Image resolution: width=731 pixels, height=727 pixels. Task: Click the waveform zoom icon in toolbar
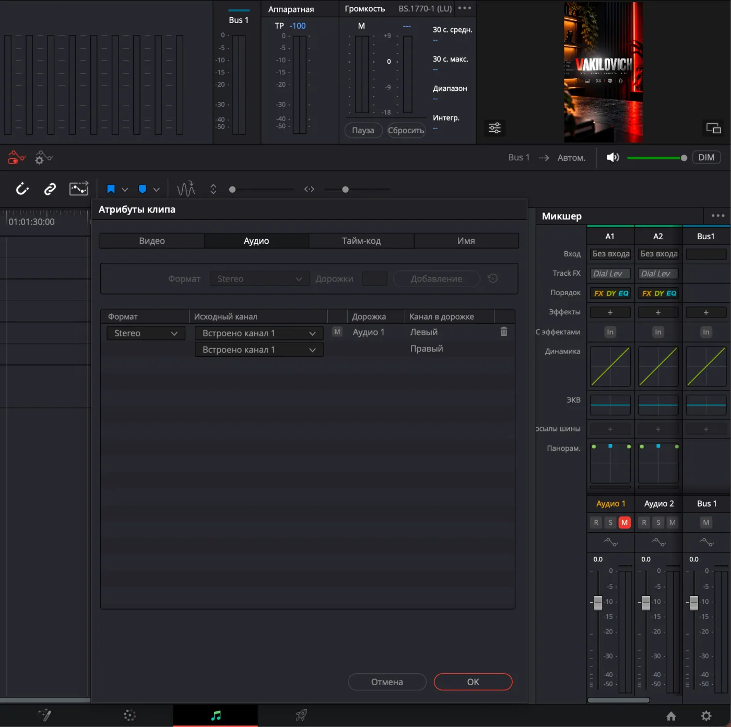pyautogui.click(x=186, y=189)
